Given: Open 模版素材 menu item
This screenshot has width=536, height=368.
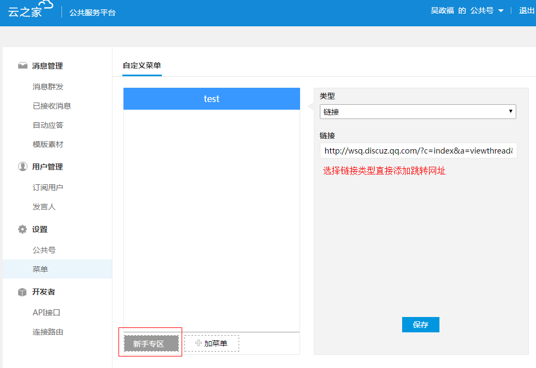Looking at the screenshot, I should (x=48, y=144).
